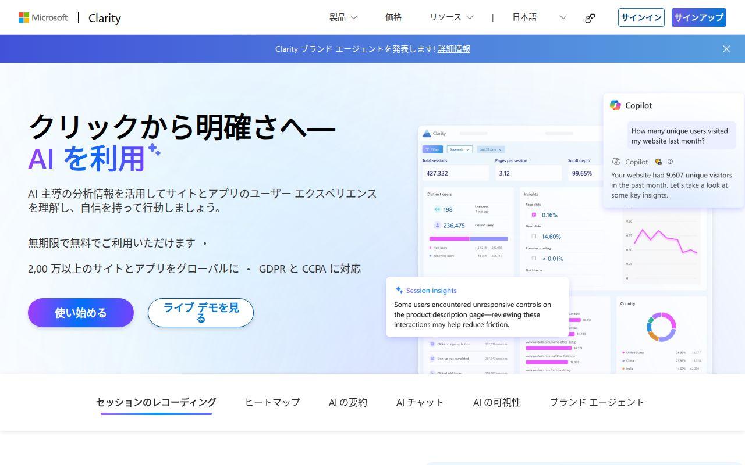Image resolution: width=745 pixels, height=465 pixels.
Task: Dismiss the brand agent announcement banner
Action: pos(726,49)
